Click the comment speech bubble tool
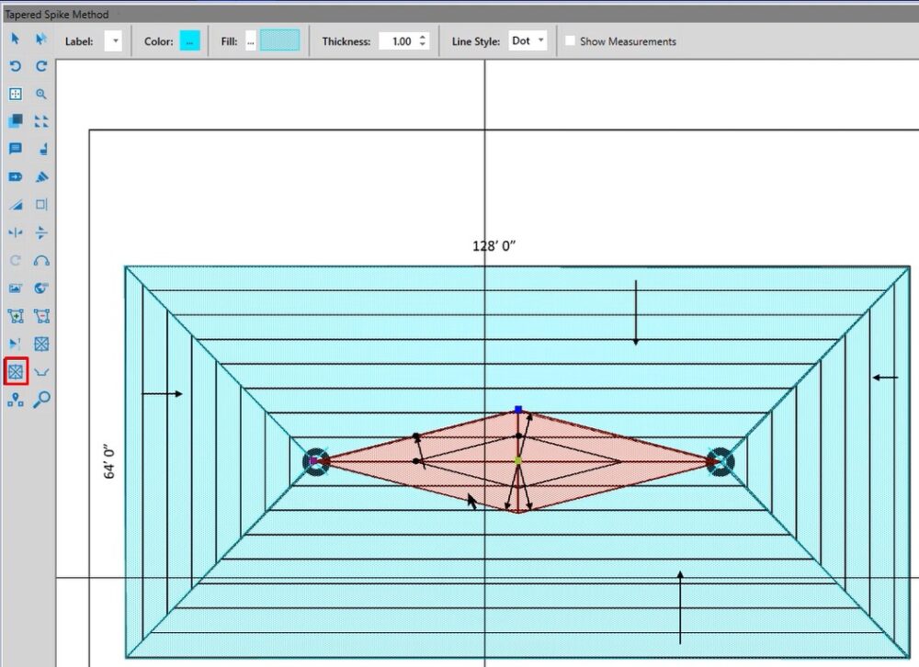This screenshot has width=919, height=667. [x=16, y=149]
